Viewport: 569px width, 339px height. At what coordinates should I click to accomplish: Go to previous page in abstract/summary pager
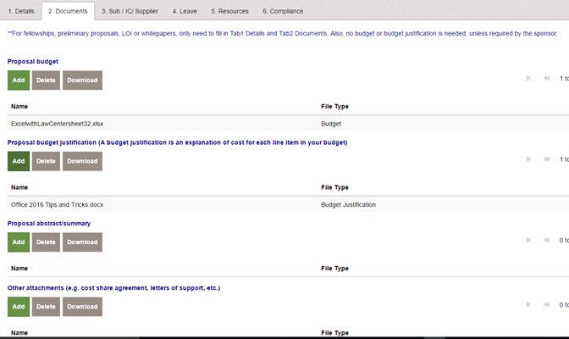click(546, 240)
